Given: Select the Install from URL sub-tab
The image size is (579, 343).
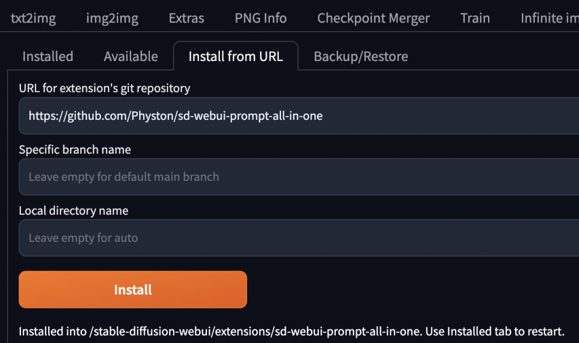Looking at the screenshot, I should pos(235,57).
